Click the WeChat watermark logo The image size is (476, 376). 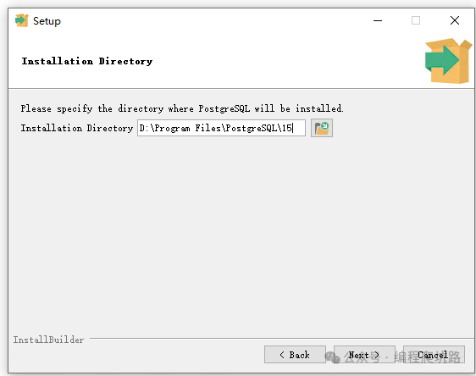tap(332, 357)
